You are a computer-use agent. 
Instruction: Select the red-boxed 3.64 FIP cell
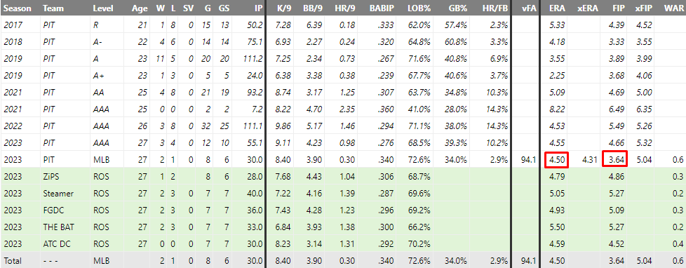(615, 160)
